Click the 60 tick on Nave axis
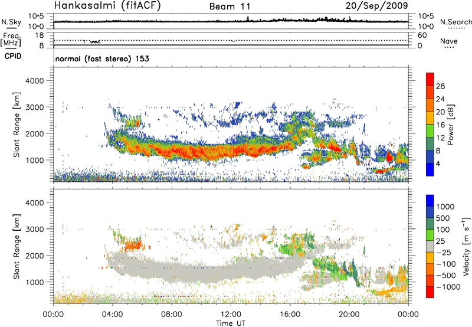The image size is (472, 327). [422, 35]
